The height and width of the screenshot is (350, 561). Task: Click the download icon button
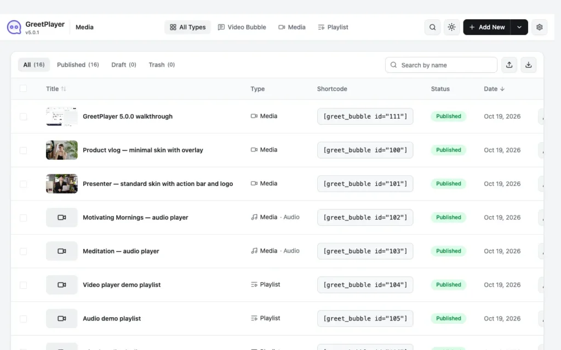click(529, 65)
